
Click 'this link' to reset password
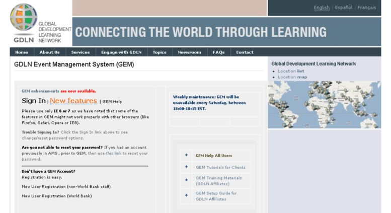click(113, 154)
